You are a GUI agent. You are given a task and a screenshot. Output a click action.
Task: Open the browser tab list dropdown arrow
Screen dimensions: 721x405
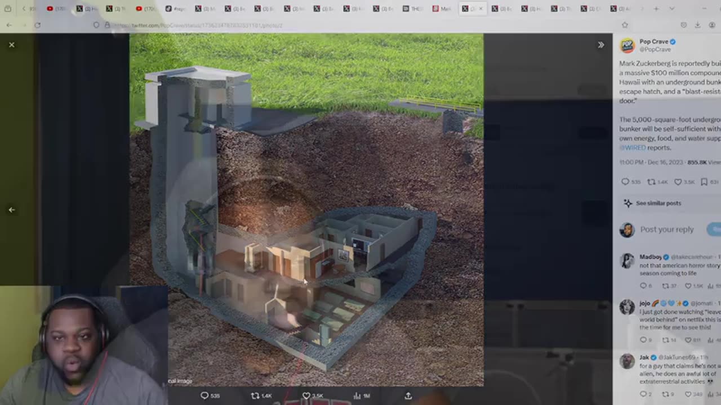click(672, 9)
